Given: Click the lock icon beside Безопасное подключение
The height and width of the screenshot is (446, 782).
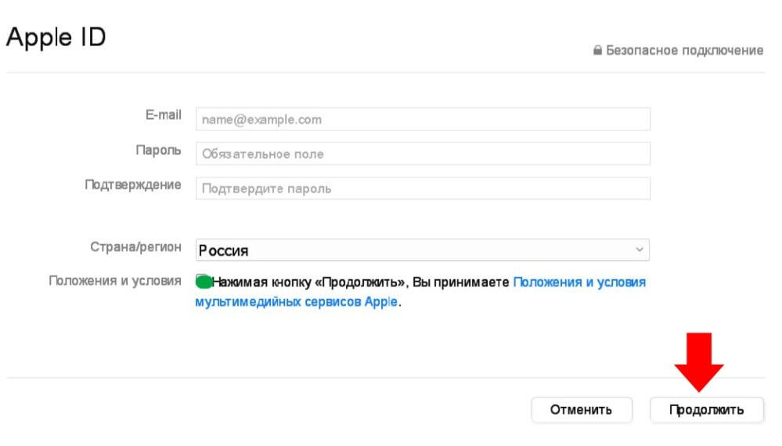Looking at the screenshot, I should [598, 51].
